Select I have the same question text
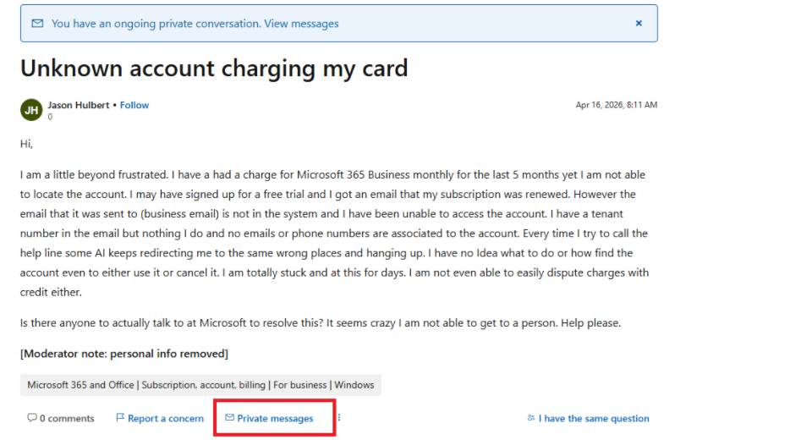The width and height of the screenshot is (801, 440). 594,419
